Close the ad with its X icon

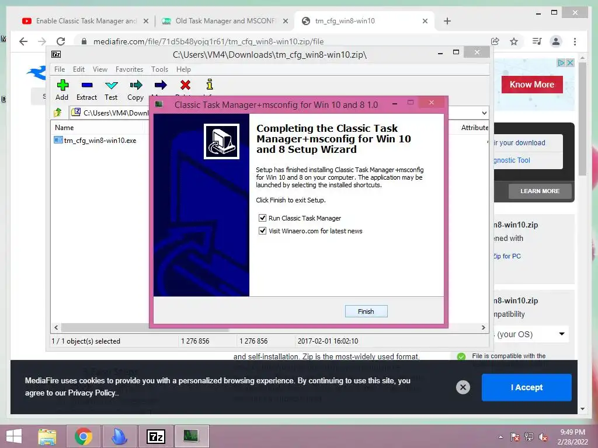570,63
